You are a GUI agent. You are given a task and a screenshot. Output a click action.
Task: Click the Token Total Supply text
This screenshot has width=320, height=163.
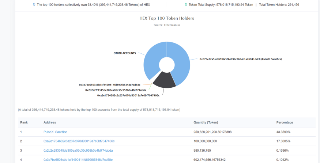click(221, 4)
